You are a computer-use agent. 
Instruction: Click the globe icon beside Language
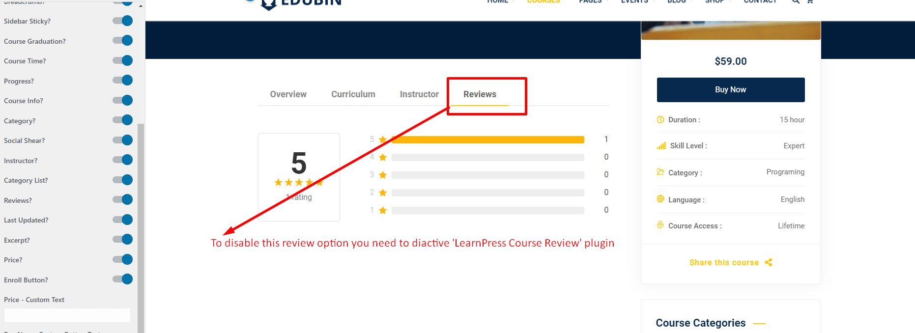tap(660, 199)
